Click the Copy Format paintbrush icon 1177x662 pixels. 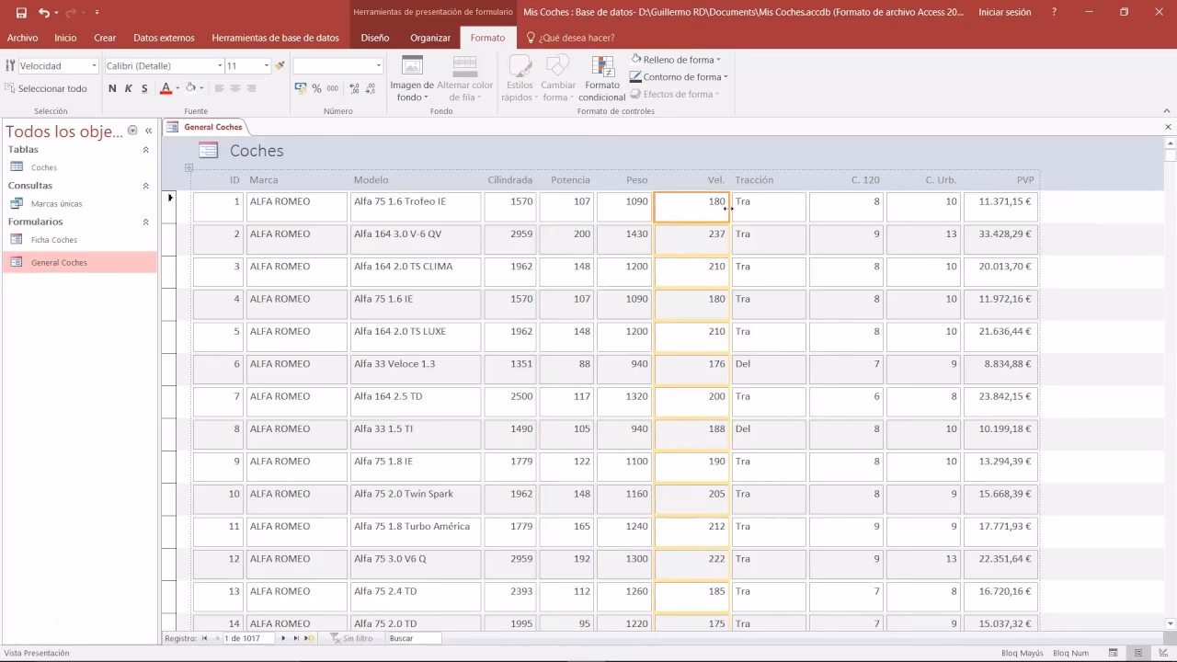click(x=280, y=66)
